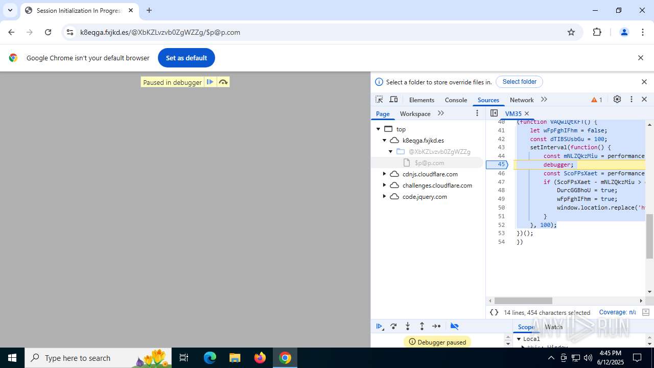Step out of current function

click(422, 326)
